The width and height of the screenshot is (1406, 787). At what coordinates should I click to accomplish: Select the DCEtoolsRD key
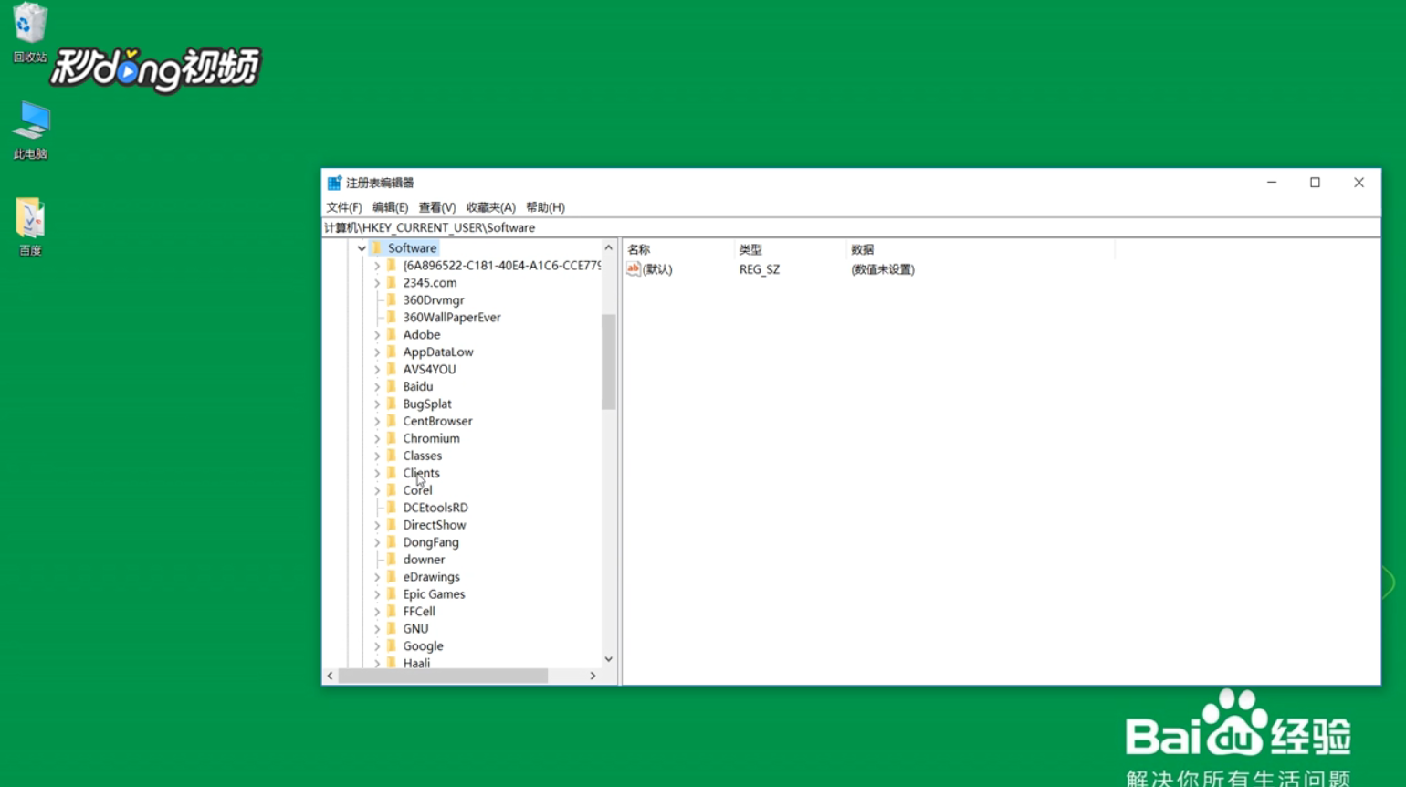435,509
